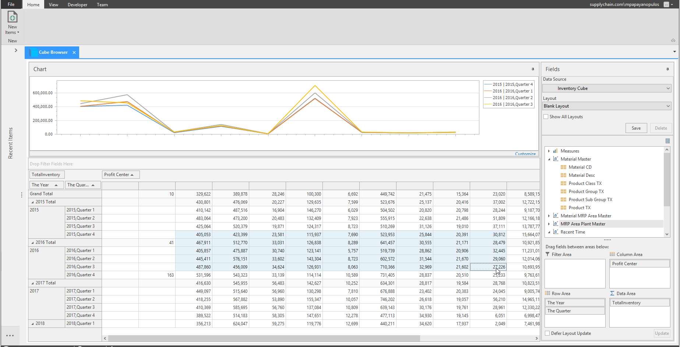
Task: Toggle the field list layout icon
Action: [x=667, y=141]
